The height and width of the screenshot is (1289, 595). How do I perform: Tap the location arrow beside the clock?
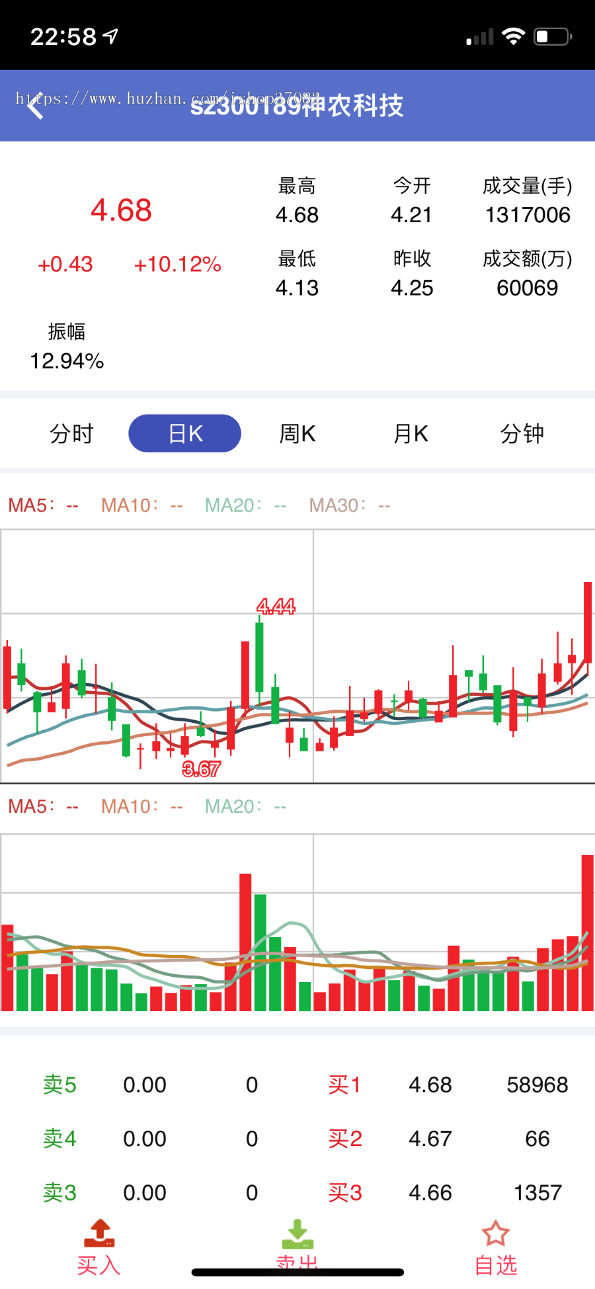111,36
